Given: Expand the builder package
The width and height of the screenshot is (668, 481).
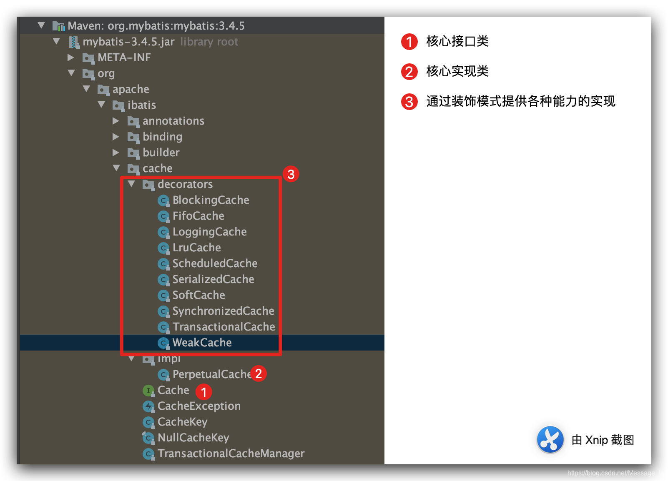Looking at the screenshot, I should tap(116, 153).
